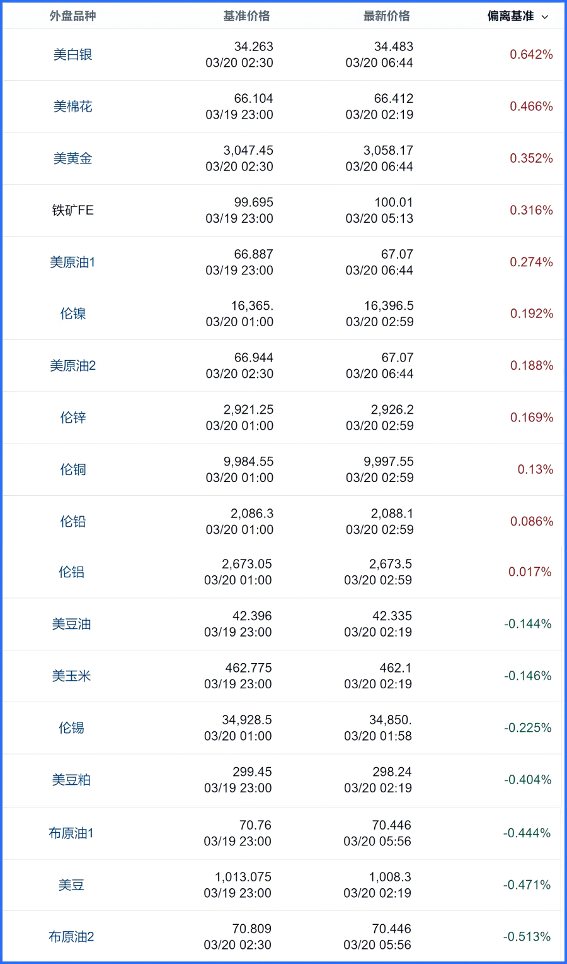Screen dimensions: 567x964
Task: Select the 外盘品种 column header
Action: click(72, 16)
